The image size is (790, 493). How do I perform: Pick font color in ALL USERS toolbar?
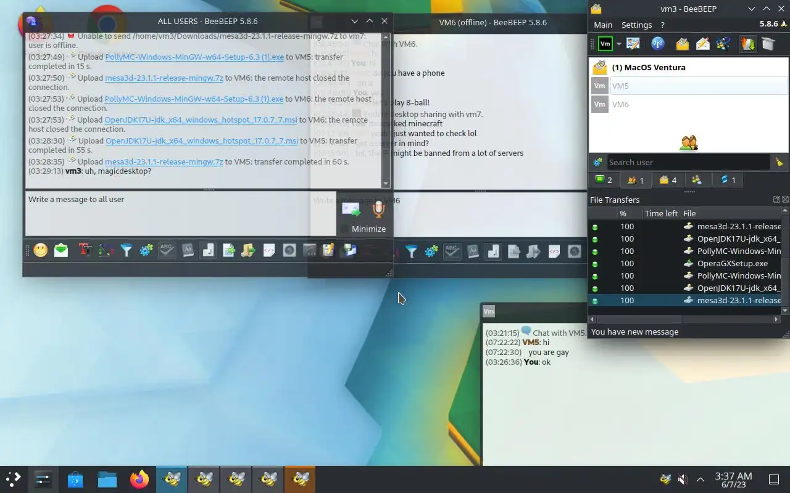pos(106,250)
